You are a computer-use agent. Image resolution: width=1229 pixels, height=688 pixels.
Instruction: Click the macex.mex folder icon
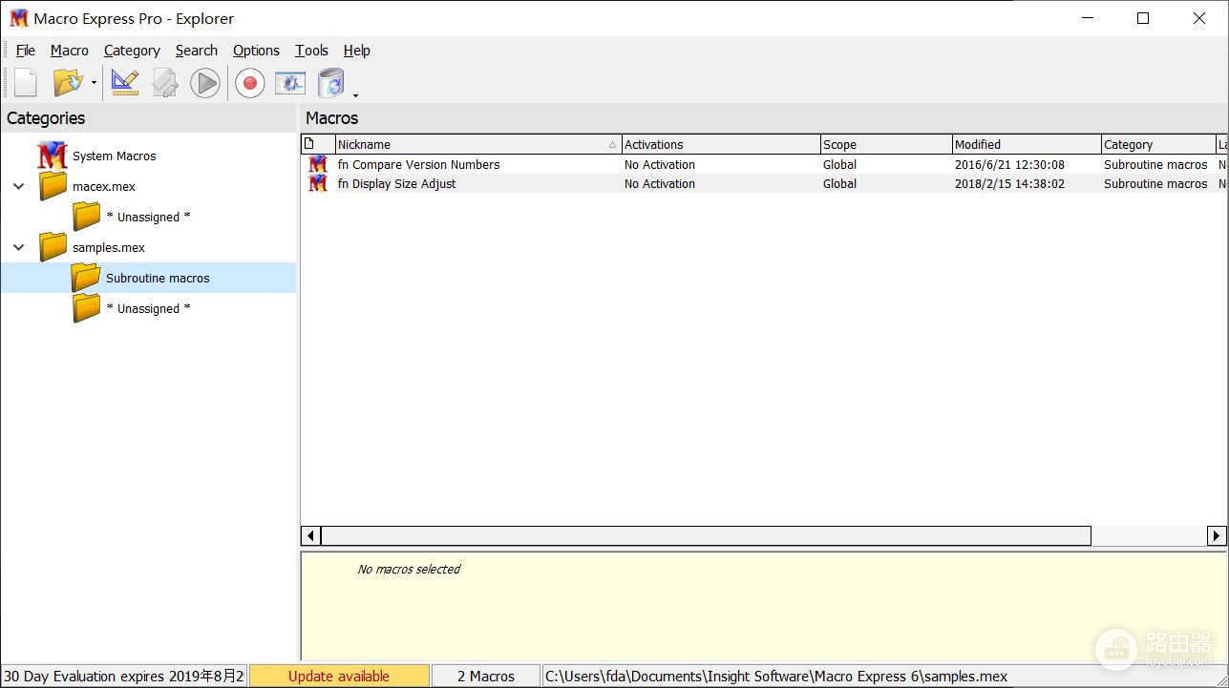click(x=53, y=186)
